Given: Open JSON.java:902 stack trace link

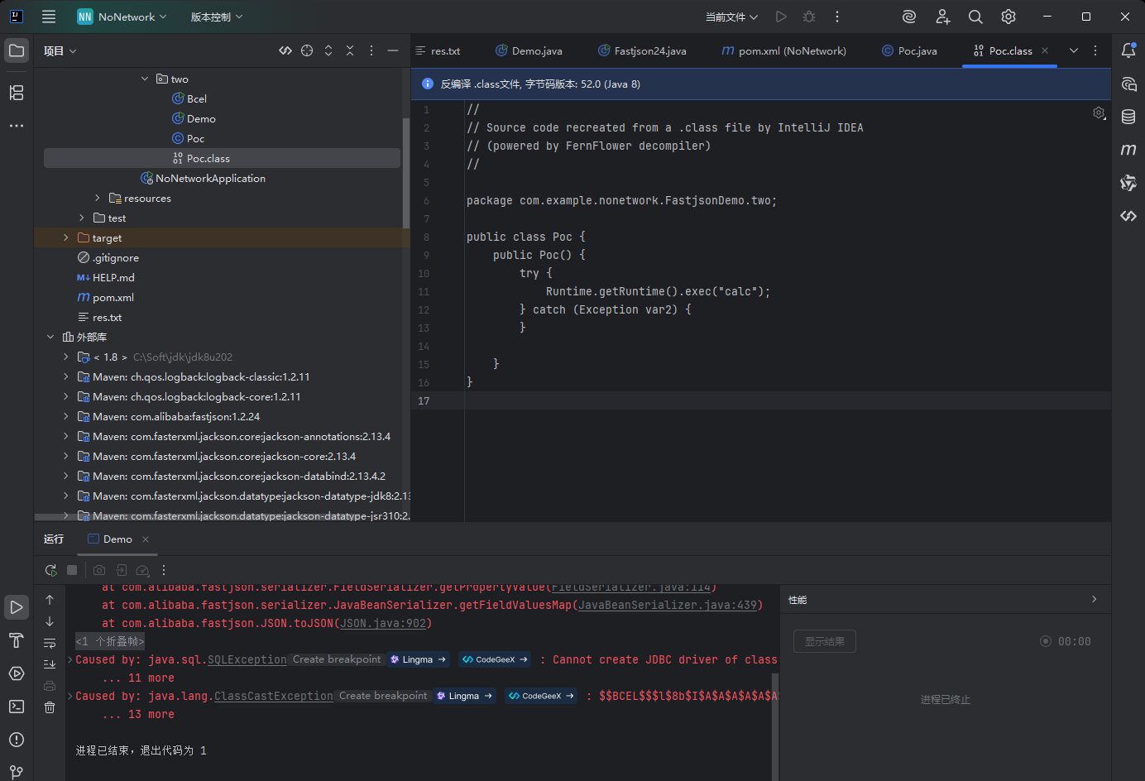Looking at the screenshot, I should 382,623.
